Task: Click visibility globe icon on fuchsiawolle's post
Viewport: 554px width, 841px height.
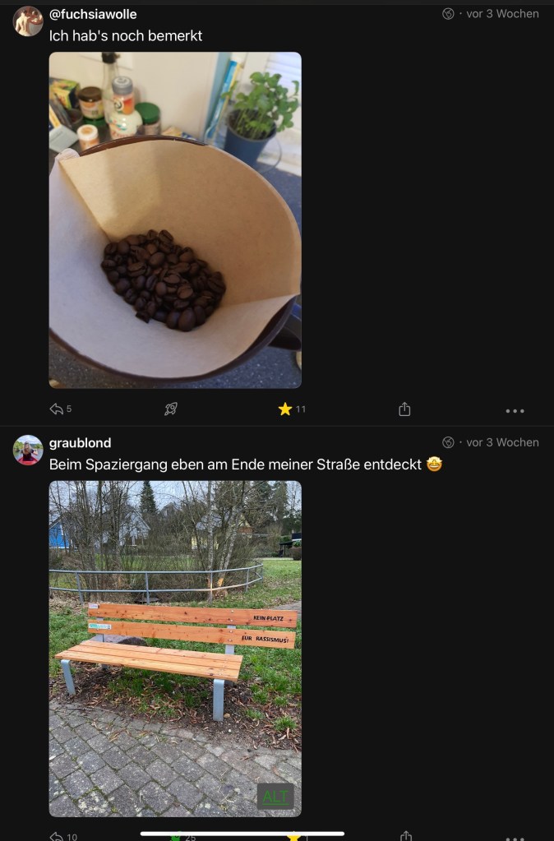Action: (448, 14)
